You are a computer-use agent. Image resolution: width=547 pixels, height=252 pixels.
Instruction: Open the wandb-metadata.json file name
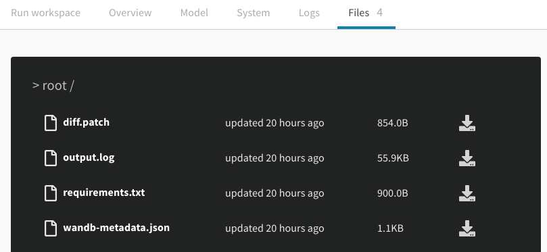116,228
